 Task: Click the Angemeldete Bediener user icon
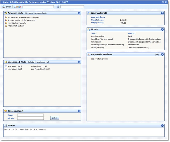pos(89,55)
